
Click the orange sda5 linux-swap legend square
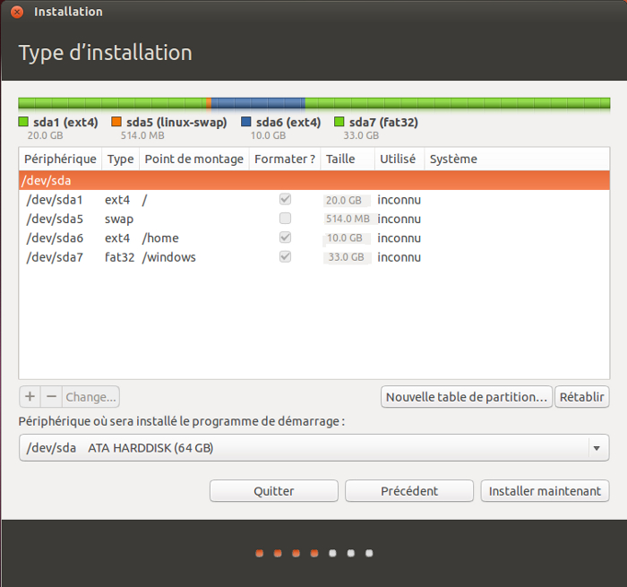click(x=116, y=123)
